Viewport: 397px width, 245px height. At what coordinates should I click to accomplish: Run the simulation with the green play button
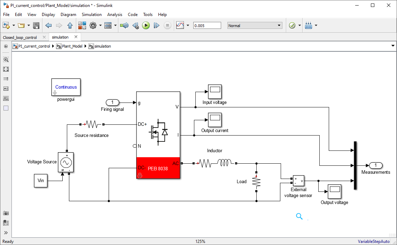[146, 25]
